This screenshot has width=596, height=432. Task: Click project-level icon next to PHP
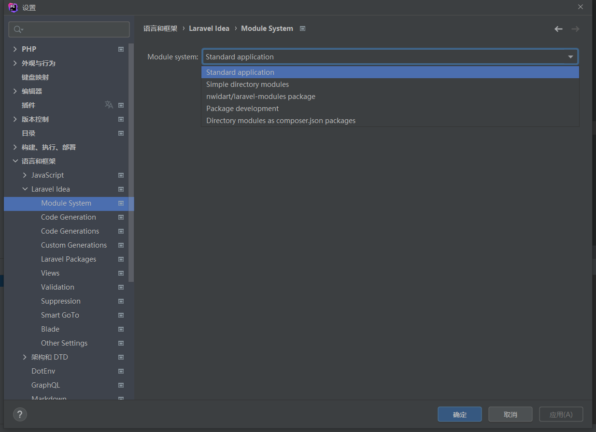point(121,49)
